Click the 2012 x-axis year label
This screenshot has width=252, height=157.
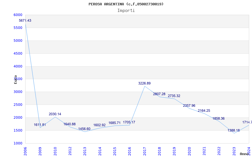tap(70, 151)
